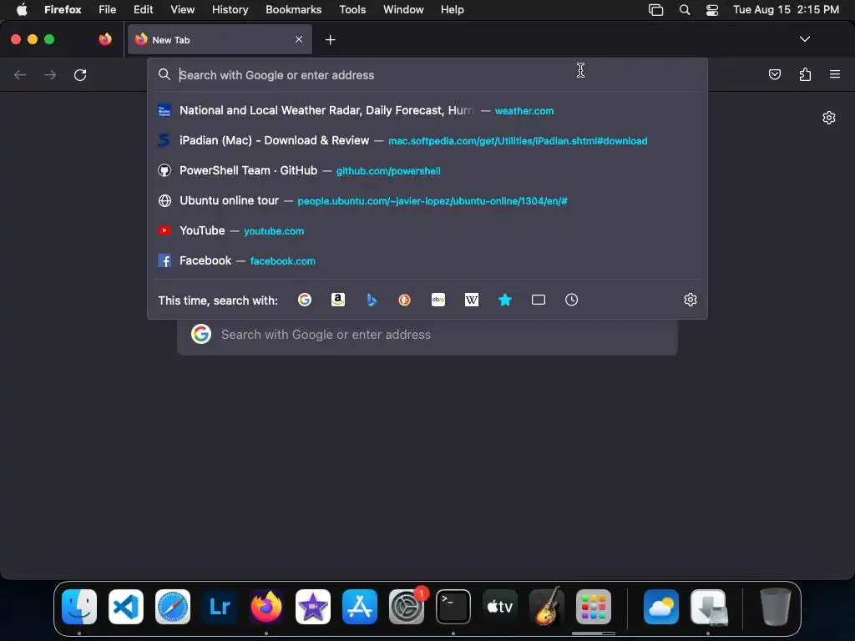The width and height of the screenshot is (855, 641).
Task: Open the Extensions puzzle icon
Action: pyautogui.click(x=805, y=74)
